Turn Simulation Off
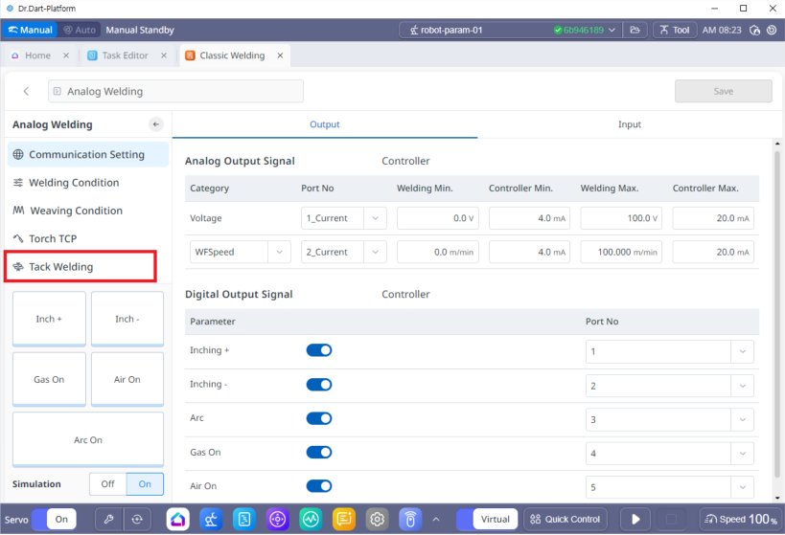The height and width of the screenshot is (535, 785). 107,484
